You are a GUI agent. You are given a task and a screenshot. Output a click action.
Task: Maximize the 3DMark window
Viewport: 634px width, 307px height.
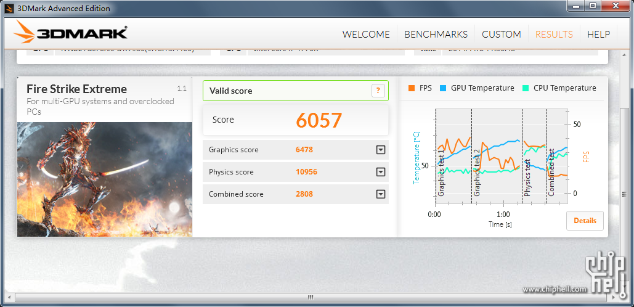(592, 6)
